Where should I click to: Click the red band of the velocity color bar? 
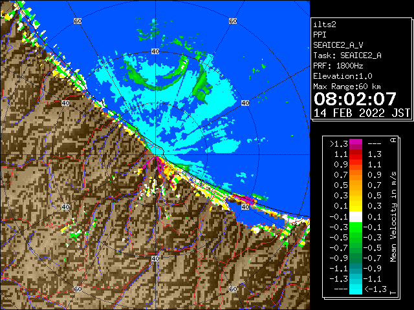click(356, 154)
